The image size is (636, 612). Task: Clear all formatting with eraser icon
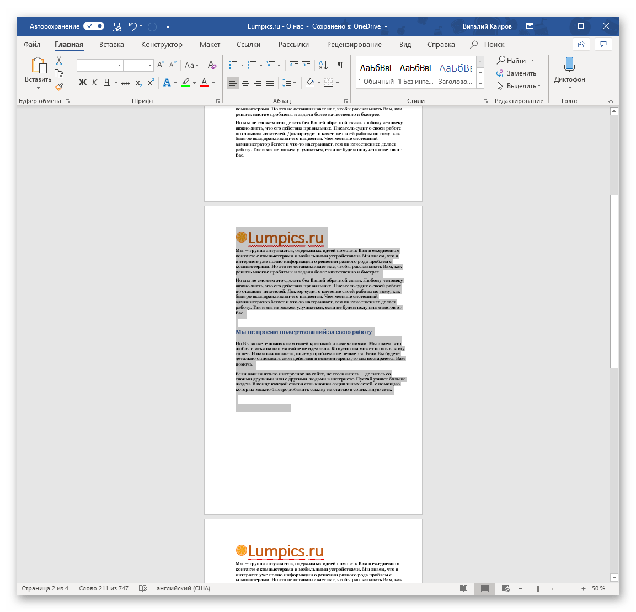pos(212,65)
